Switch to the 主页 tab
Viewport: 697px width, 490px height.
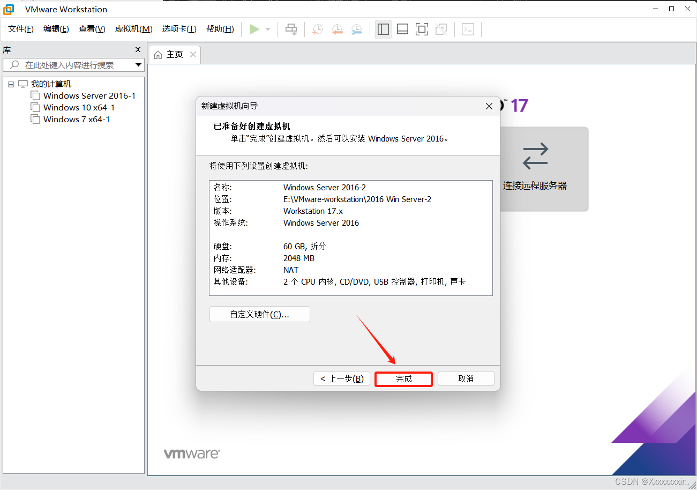click(175, 55)
